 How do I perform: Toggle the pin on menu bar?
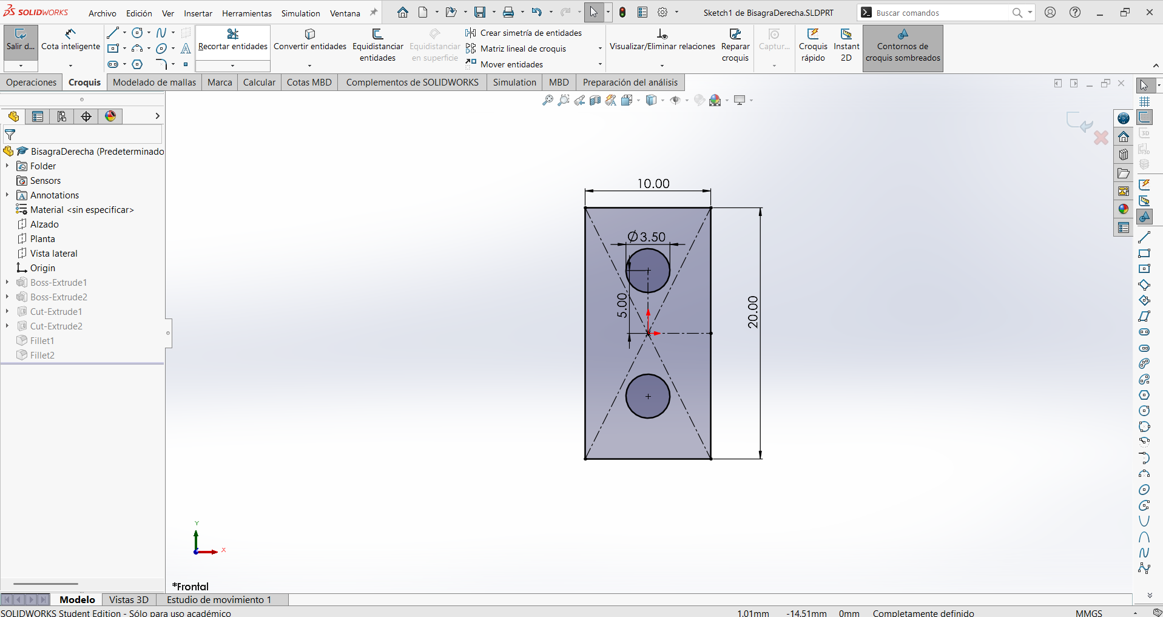(374, 13)
